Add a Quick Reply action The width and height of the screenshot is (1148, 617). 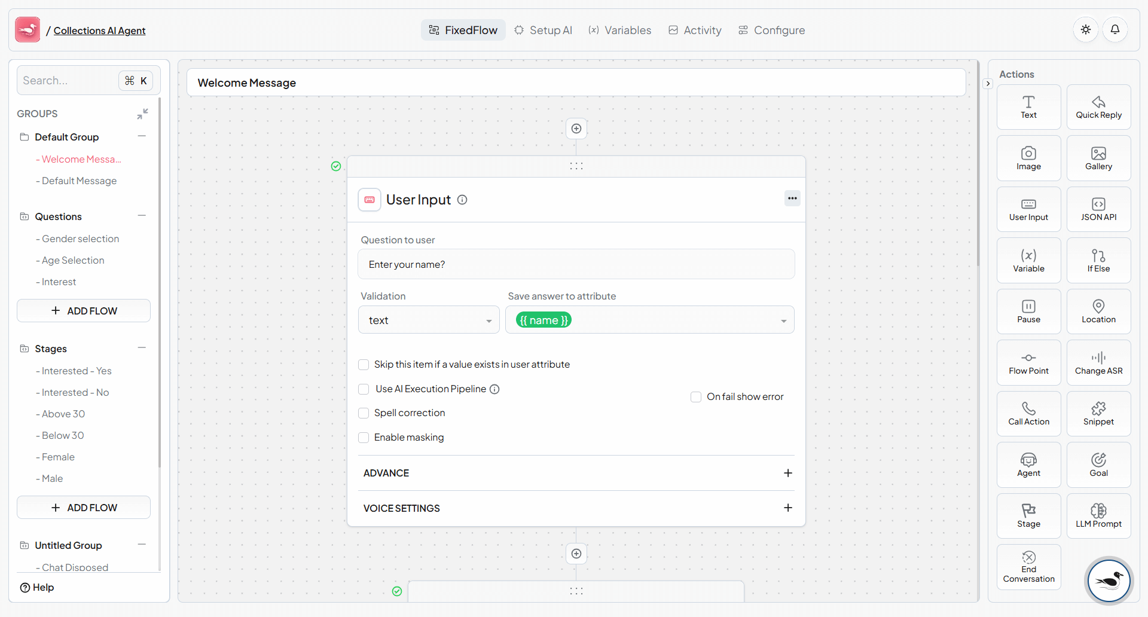tap(1098, 106)
